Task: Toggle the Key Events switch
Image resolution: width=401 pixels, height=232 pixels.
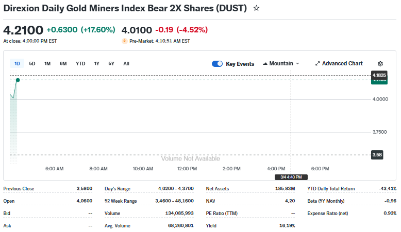Action: click(217, 64)
